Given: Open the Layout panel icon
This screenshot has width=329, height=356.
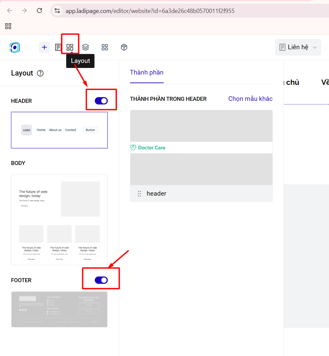Looking at the screenshot, I should [x=70, y=47].
